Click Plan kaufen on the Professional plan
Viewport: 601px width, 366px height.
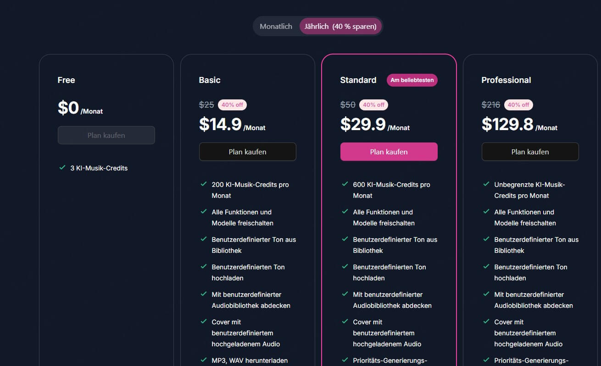pyautogui.click(x=530, y=152)
